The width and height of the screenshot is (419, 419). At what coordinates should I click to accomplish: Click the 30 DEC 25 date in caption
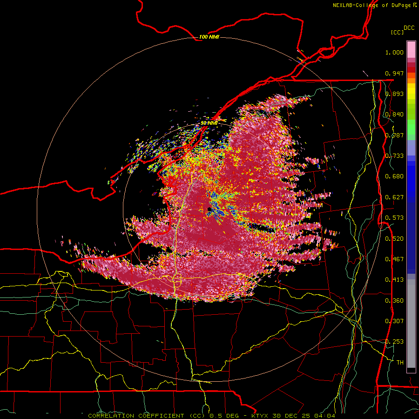(291, 416)
